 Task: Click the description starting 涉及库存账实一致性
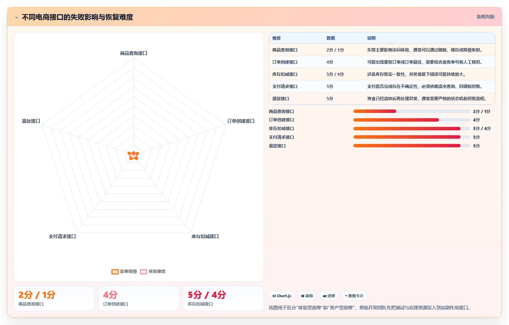(417, 74)
